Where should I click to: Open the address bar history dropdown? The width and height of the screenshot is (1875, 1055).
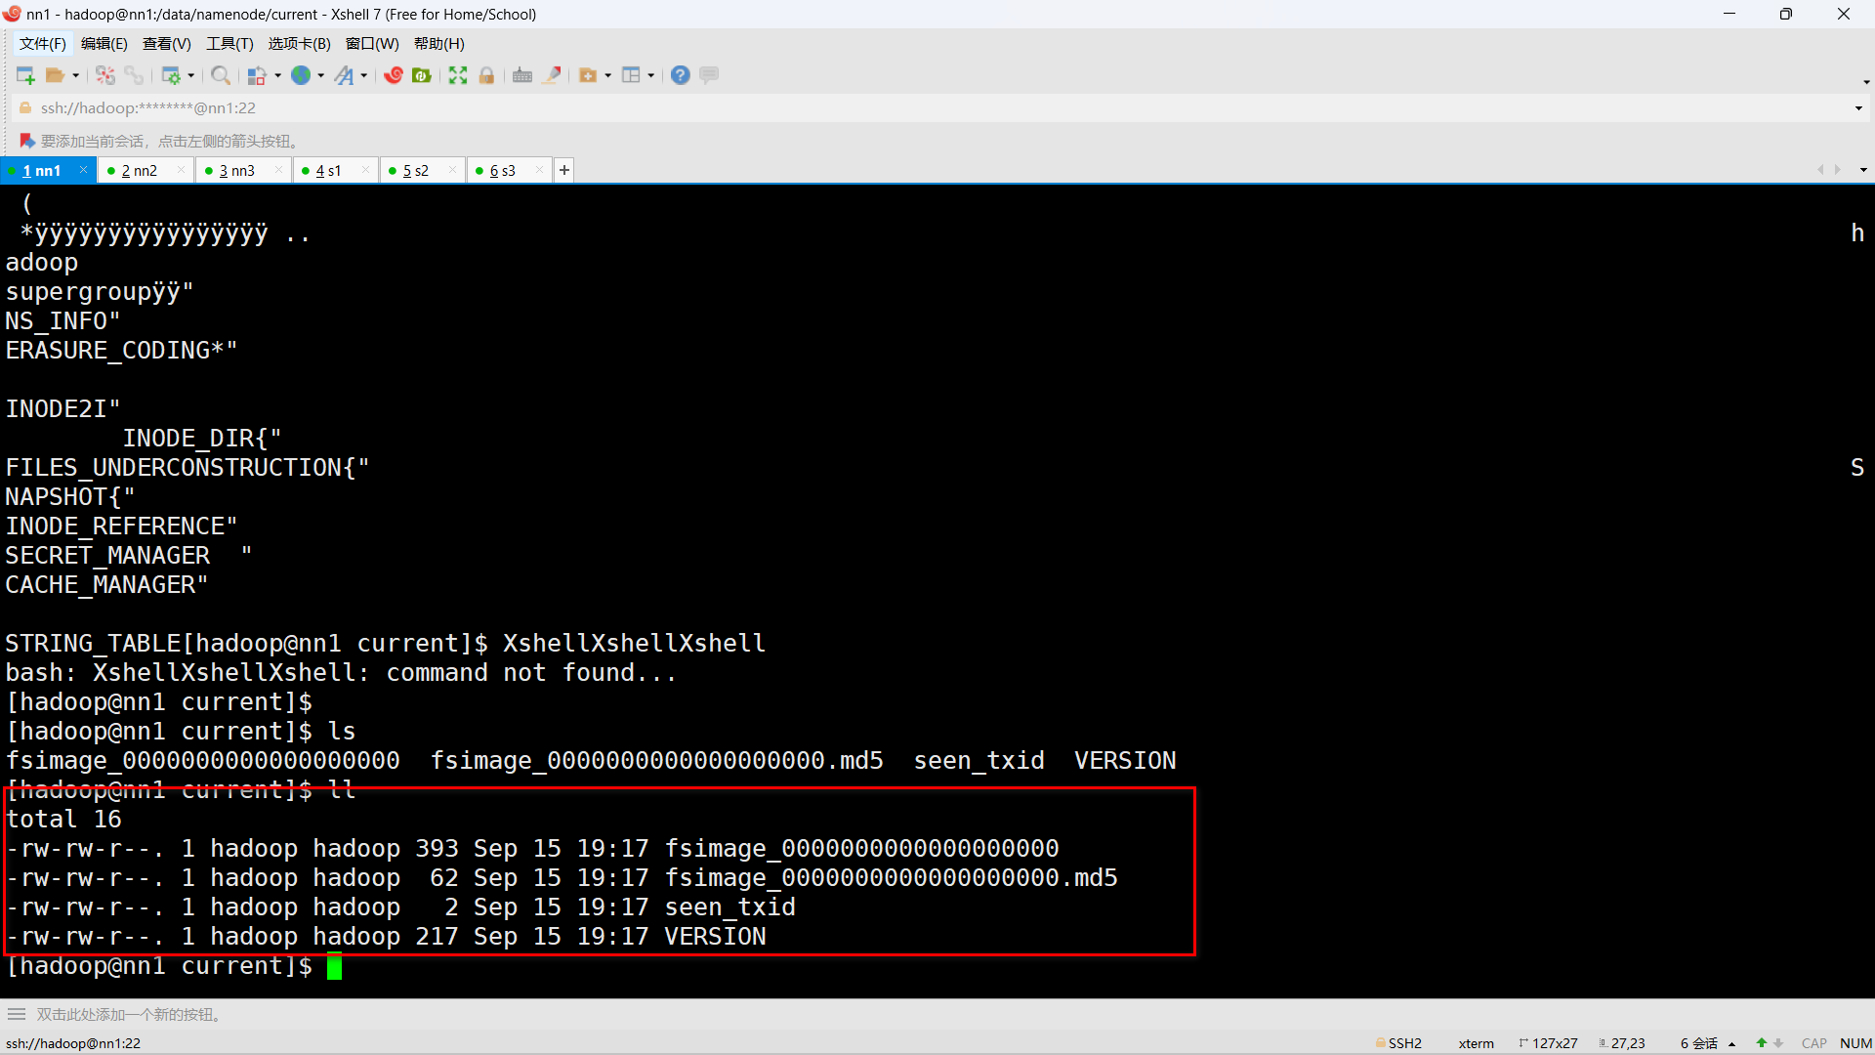[x=1858, y=108]
